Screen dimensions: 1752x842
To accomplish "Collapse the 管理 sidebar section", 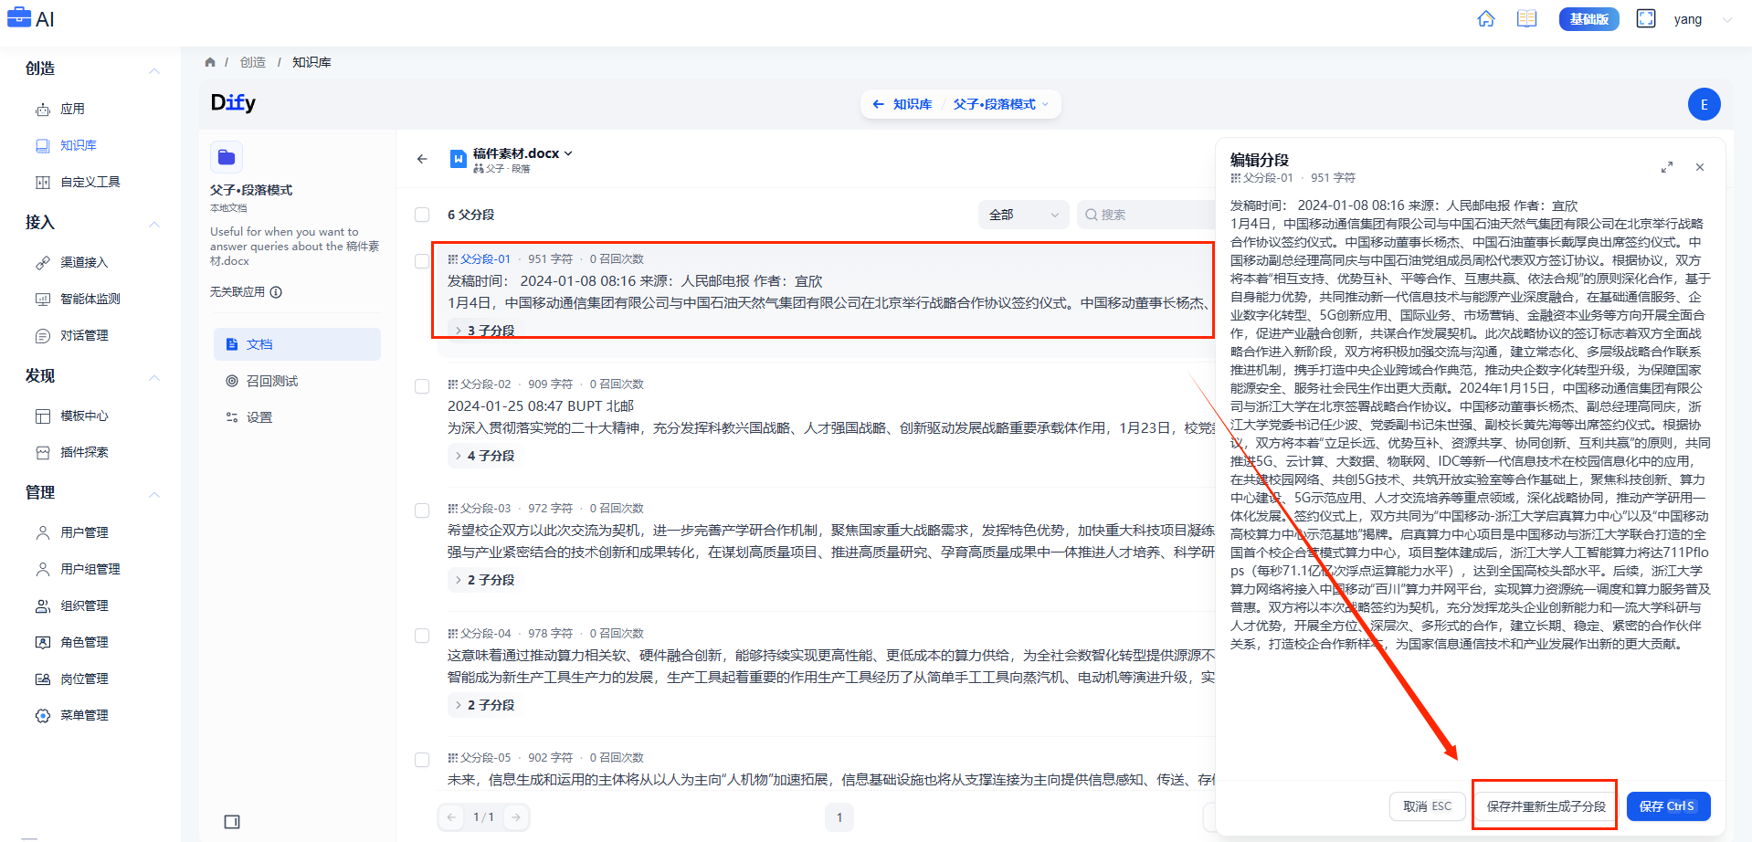I will [x=154, y=494].
